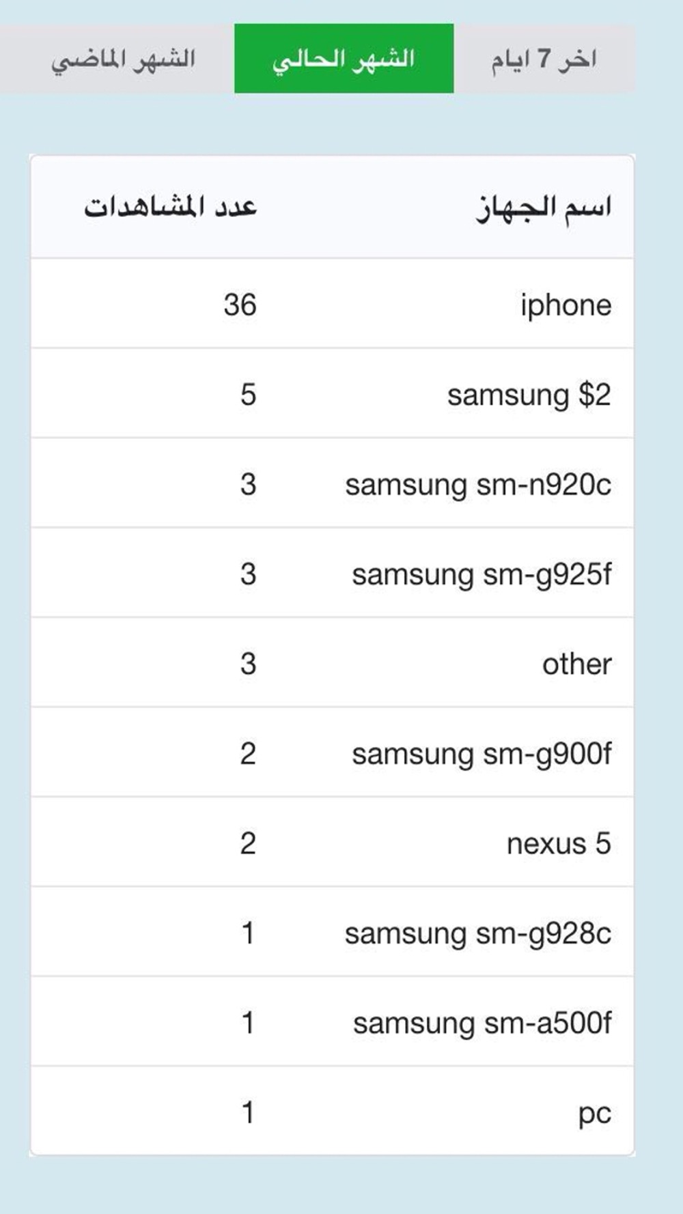Click the samsung sm-a500f entry
This screenshot has height=1214, width=683.
click(482, 1023)
